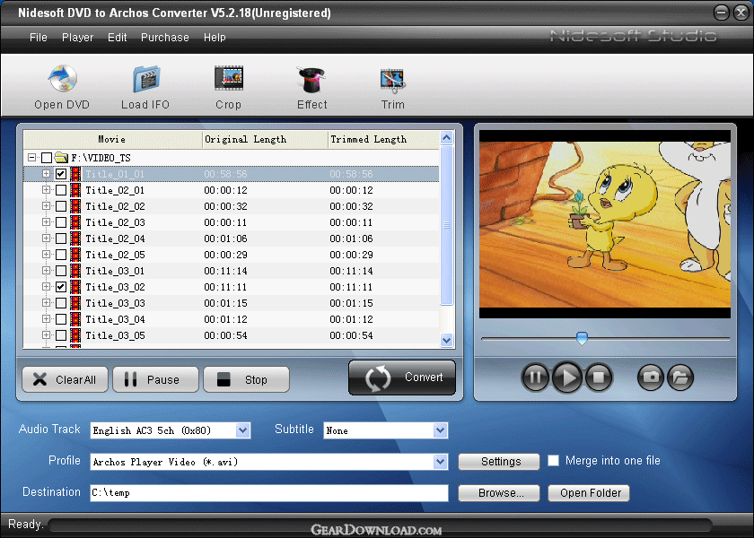Check the Title_02_04 checkbox
This screenshot has width=754, height=538.
click(x=61, y=239)
